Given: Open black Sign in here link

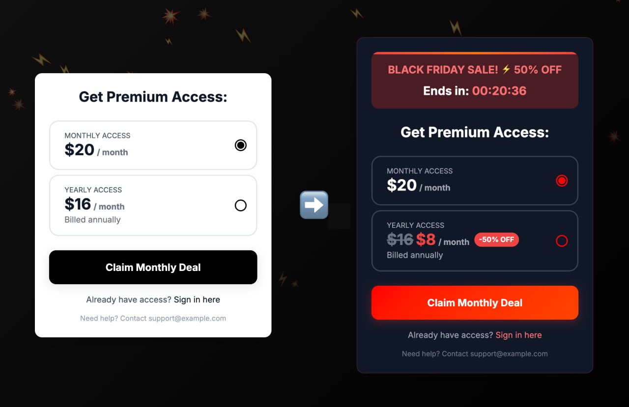Looking at the screenshot, I should tap(197, 299).
